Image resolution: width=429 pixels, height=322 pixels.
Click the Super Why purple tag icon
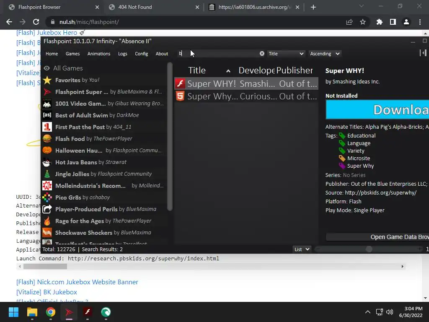pos(342,166)
